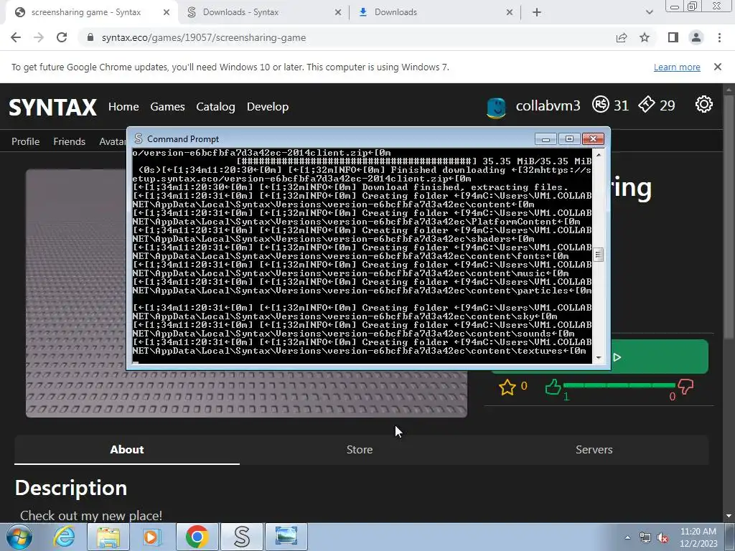
Task: Close the Chrome Downloads tab
Action: click(x=510, y=12)
